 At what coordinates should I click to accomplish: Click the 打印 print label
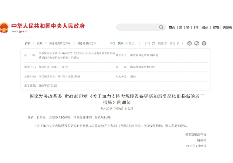(x=148, y=43)
